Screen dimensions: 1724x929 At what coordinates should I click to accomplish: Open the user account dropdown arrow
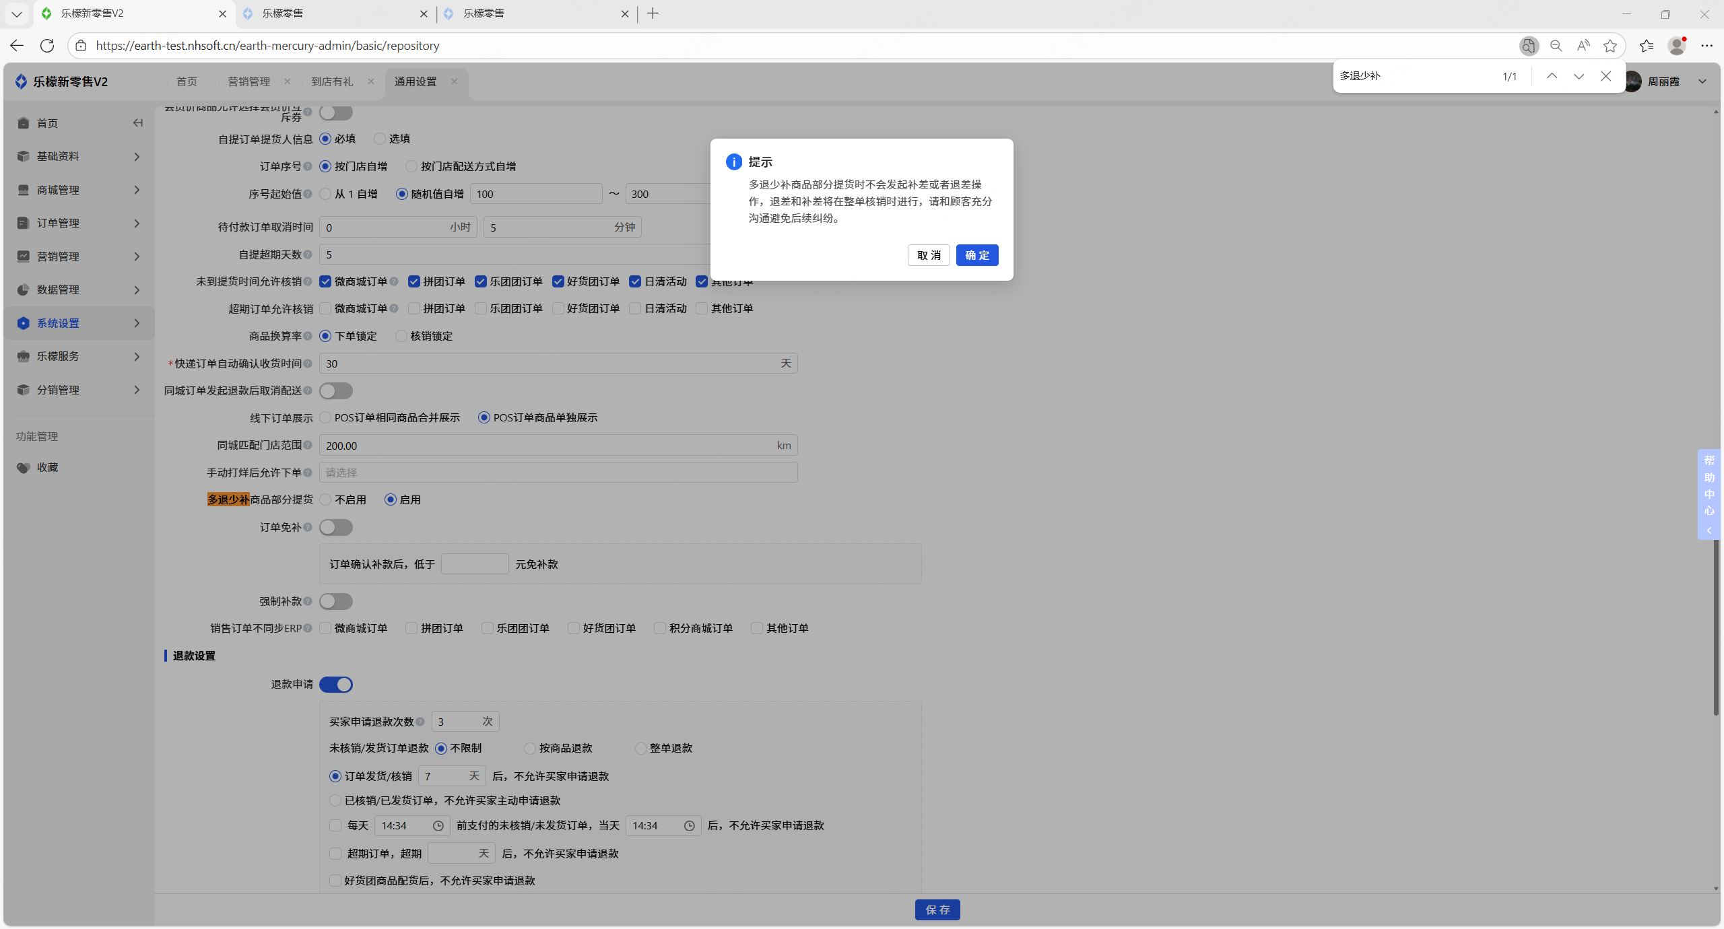[1702, 81]
